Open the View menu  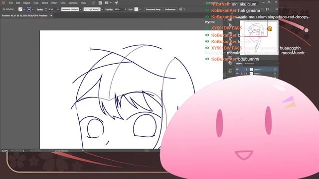pos(63,3)
